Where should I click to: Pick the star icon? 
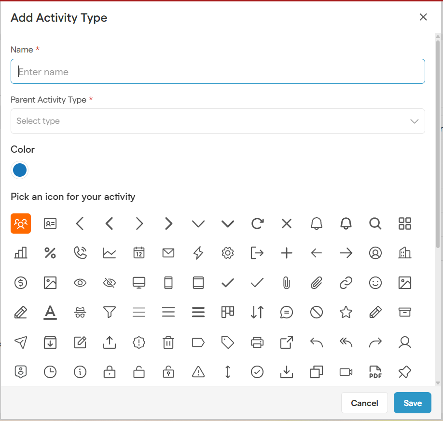(346, 312)
